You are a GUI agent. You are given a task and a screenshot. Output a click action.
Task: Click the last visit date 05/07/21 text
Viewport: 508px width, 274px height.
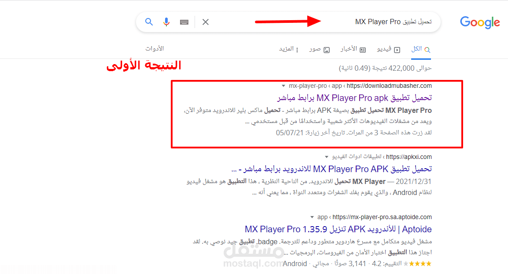290,133
